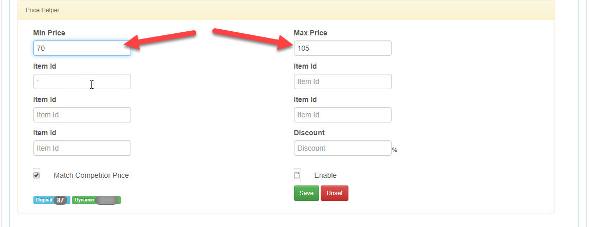The width and height of the screenshot is (591, 227).
Task: Tick the Match Competitor Price checkbox
Action: 36,175
